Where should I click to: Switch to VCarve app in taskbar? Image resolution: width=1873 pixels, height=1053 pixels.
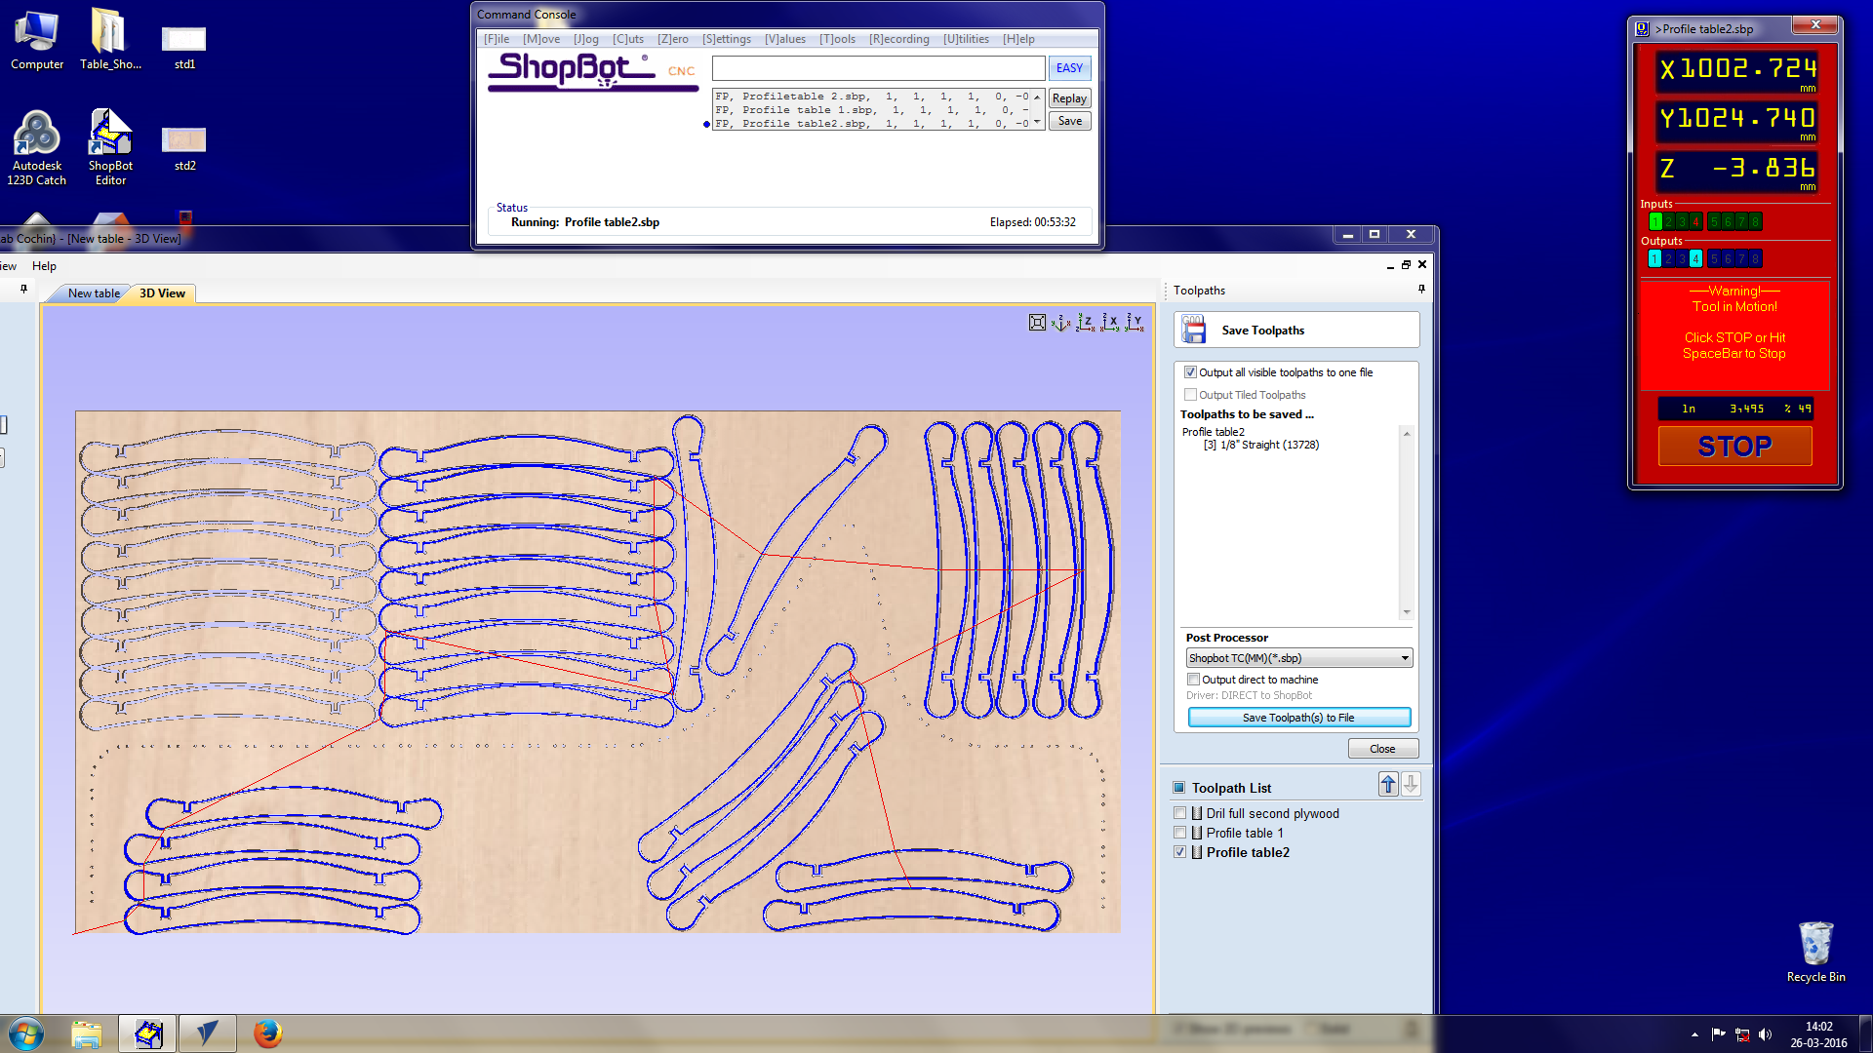pyautogui.click(x=208, y=1033)
